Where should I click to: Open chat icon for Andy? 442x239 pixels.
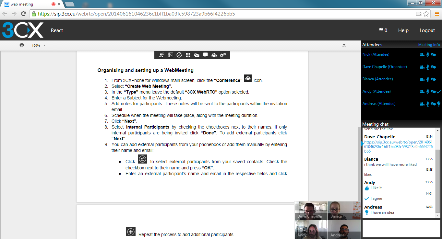(x=433, y=92)
